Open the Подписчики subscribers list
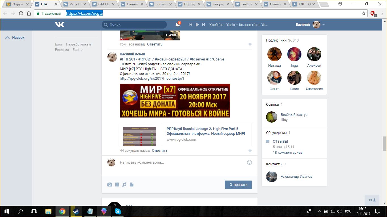Screen dimensions: 387x217 282,40
